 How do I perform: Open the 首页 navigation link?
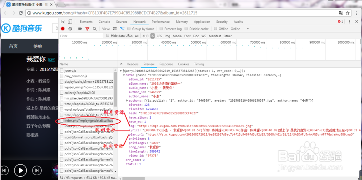pyautogui.click(x=13, y=46)
